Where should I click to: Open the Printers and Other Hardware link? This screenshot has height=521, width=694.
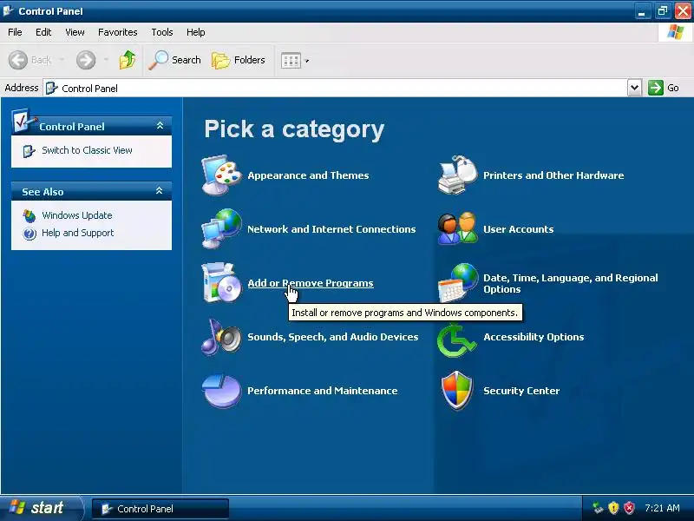pos(553,175)
